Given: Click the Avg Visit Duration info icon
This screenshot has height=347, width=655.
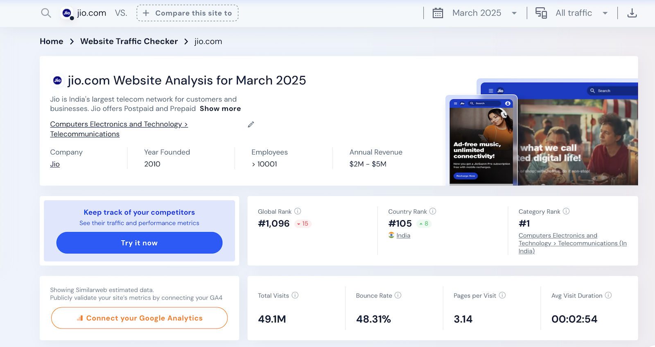Looking at the screenshot, I should (608, 295).
